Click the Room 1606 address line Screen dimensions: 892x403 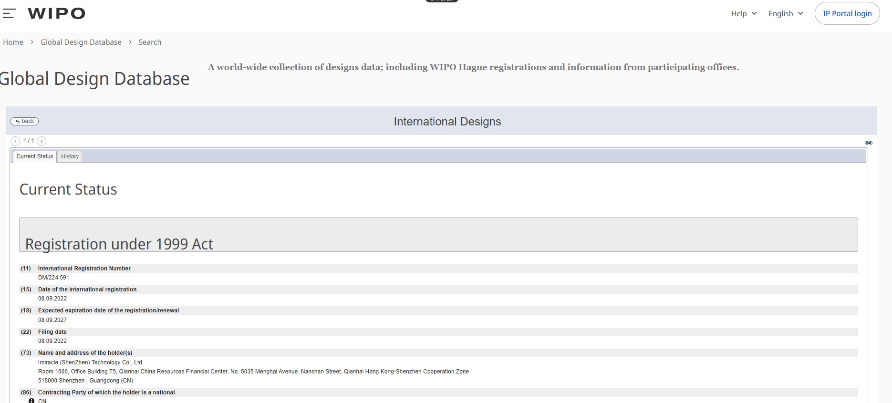pyautogui.click(x=253, y=372)
